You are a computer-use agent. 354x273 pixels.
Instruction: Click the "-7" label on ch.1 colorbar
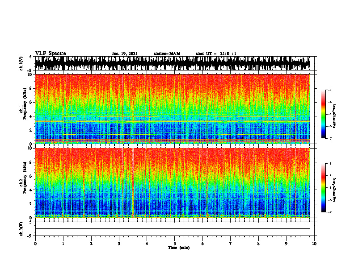coord(330,138)
